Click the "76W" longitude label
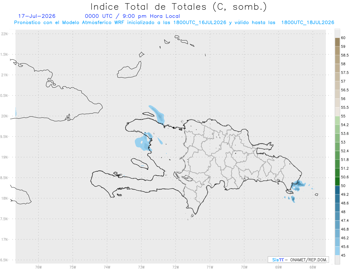Viewport: 351px width, 271px height. [x=38, y=267]
